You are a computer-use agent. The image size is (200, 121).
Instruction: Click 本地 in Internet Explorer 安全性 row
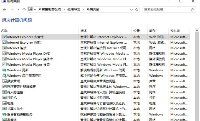[136, 37]
